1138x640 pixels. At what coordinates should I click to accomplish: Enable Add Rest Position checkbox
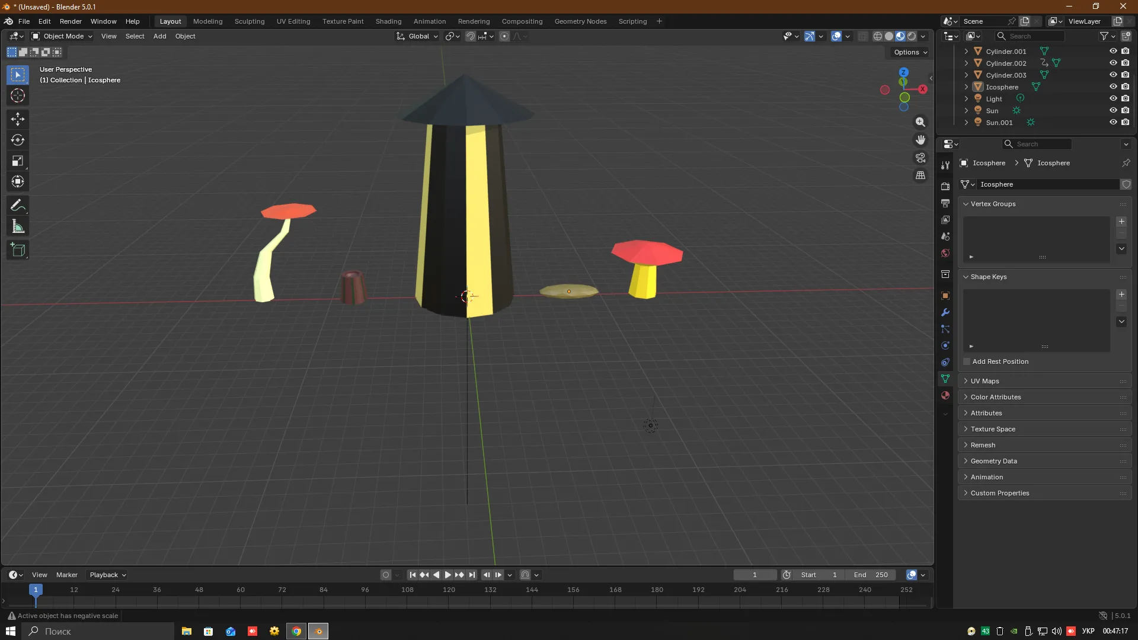coord(967,361)
